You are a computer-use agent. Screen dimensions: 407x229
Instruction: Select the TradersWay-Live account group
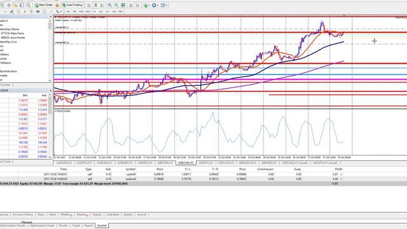click(x=8, y=41)
